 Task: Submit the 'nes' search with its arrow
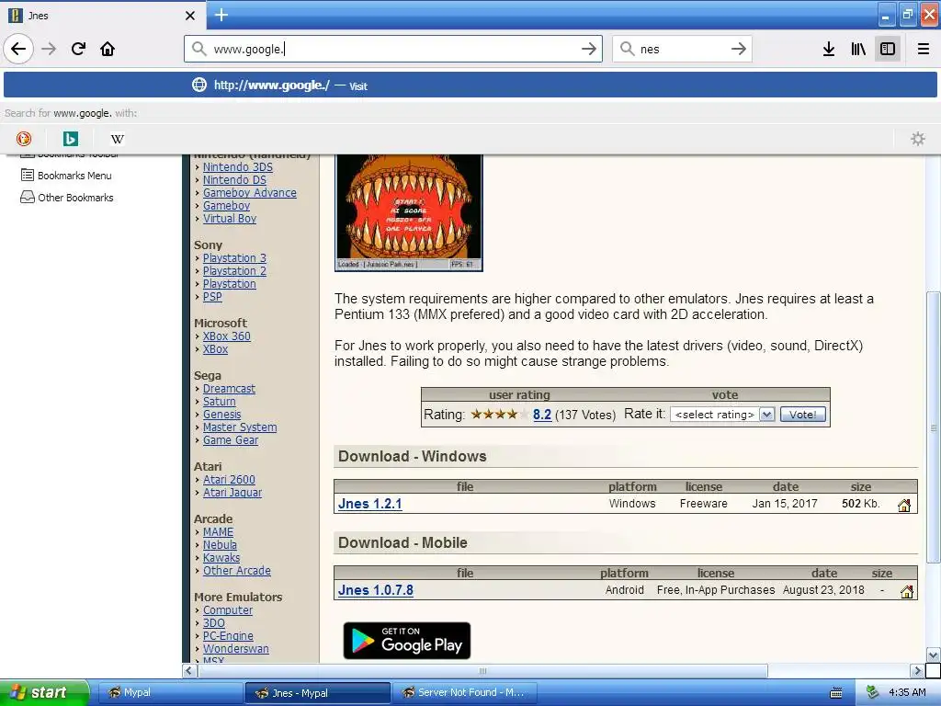[739, 49]
